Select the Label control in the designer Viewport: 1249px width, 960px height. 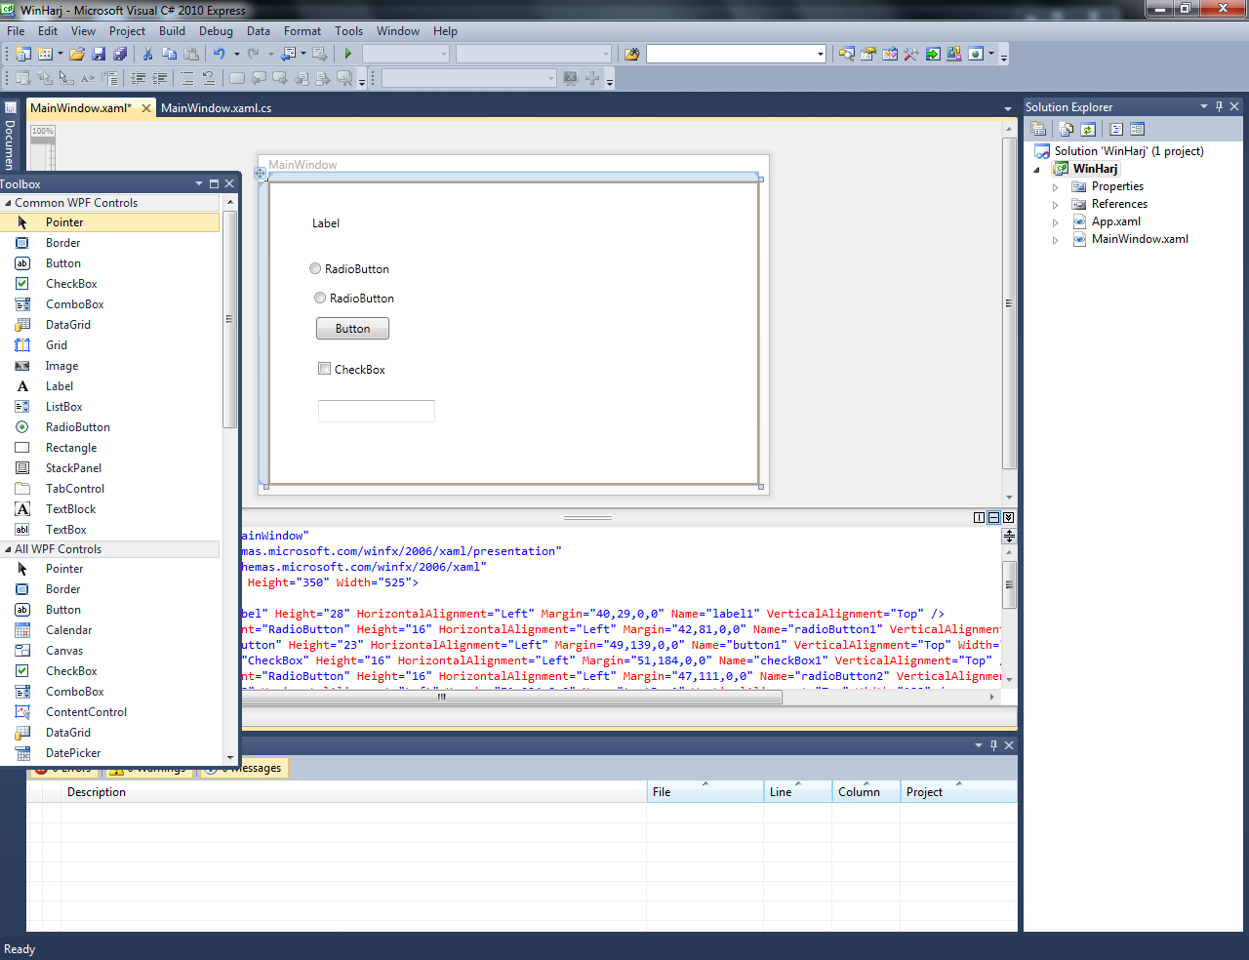click(x=326, y=223)
